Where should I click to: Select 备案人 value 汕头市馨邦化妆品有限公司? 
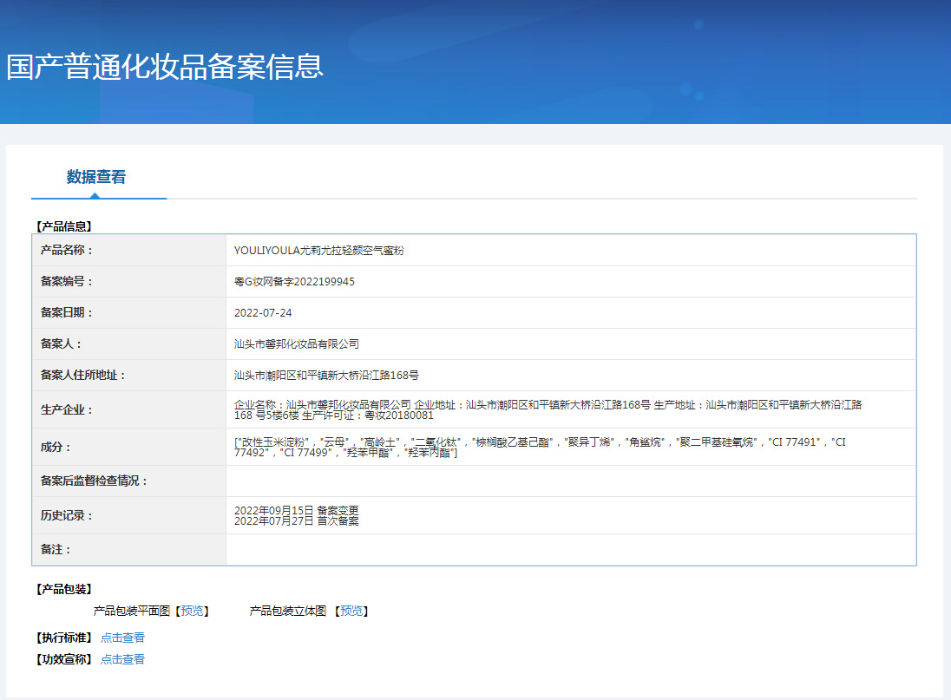[x=297, y=344]
